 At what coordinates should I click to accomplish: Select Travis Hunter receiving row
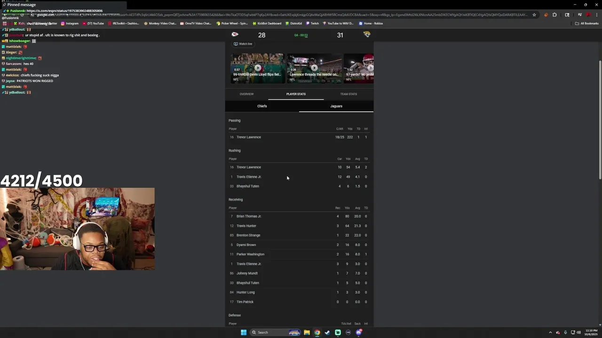click(x=299, y=226)
